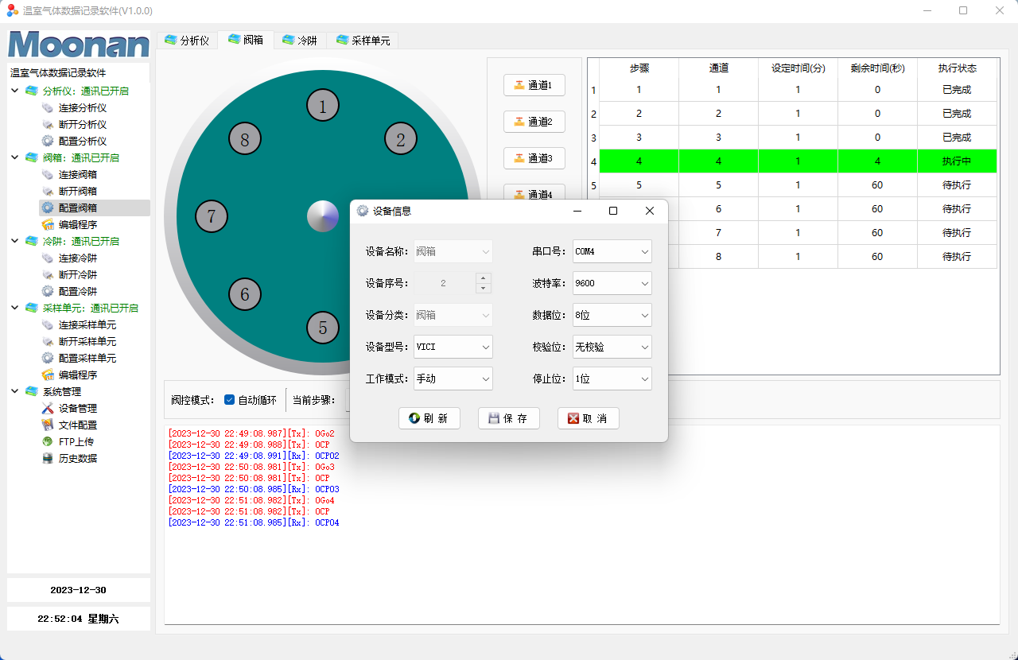Switch to the 采样单元 tab
The image size is (1018, 660).
pos(363,40)
